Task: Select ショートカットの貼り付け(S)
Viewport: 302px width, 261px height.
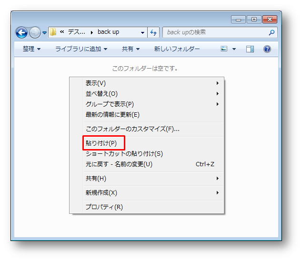Action: pos(154,154)
